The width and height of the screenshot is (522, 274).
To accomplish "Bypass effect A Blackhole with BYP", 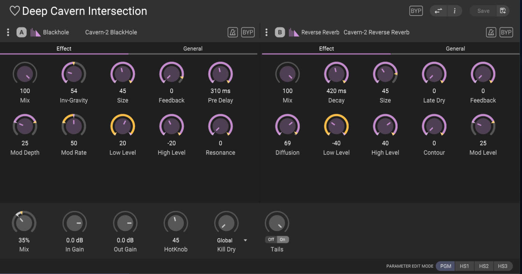I will [x=248, y=32].
